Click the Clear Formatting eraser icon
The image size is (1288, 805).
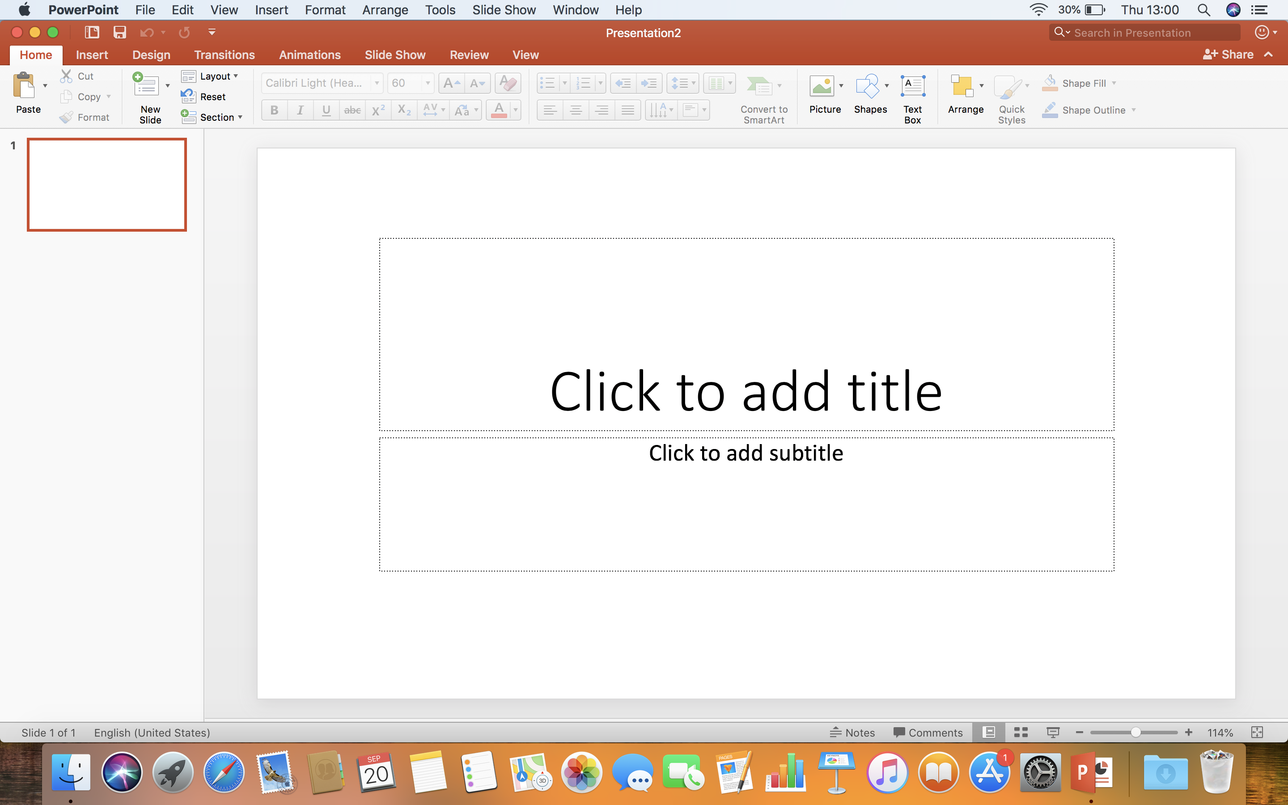pos(508,83)
